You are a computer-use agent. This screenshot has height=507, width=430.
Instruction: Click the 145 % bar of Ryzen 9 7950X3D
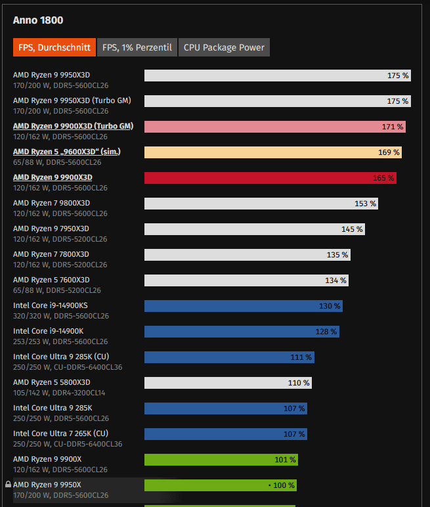tap(255, 229)
